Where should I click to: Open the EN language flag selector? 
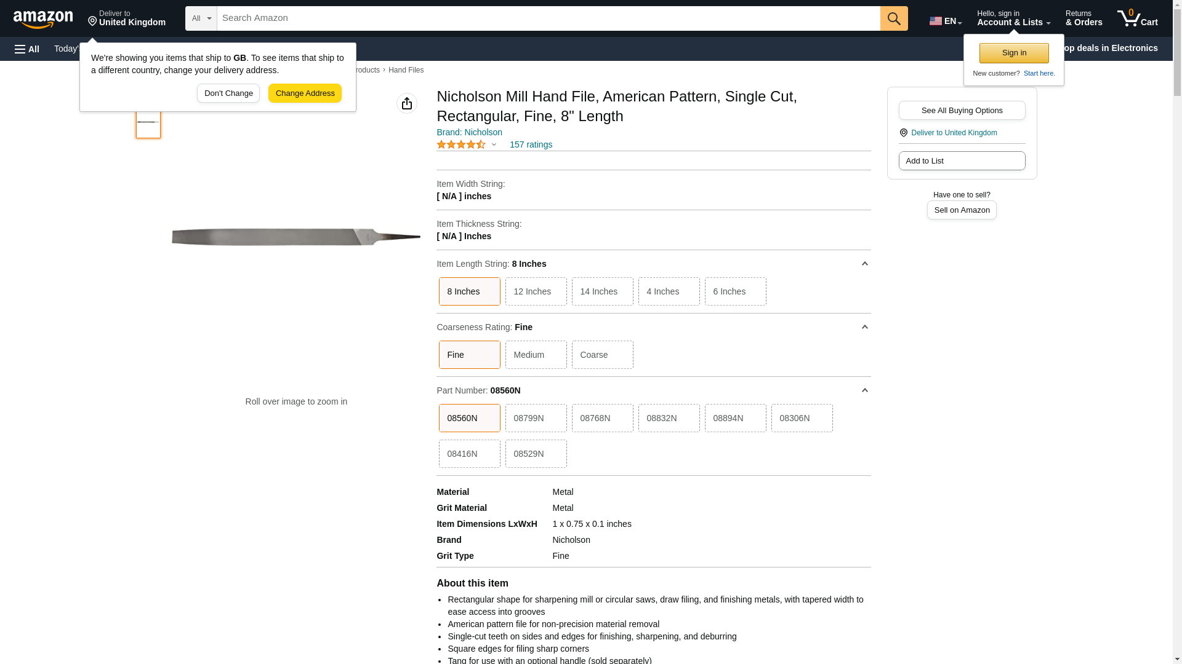(945, 20)
